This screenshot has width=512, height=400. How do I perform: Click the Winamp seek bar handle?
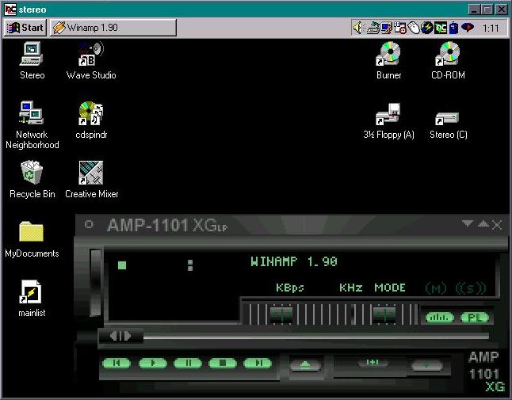point(120,336)
